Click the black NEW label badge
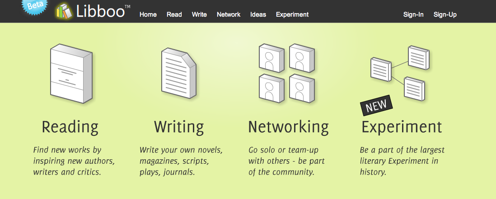Screen dimensions: 496x199 click(376, 106)
